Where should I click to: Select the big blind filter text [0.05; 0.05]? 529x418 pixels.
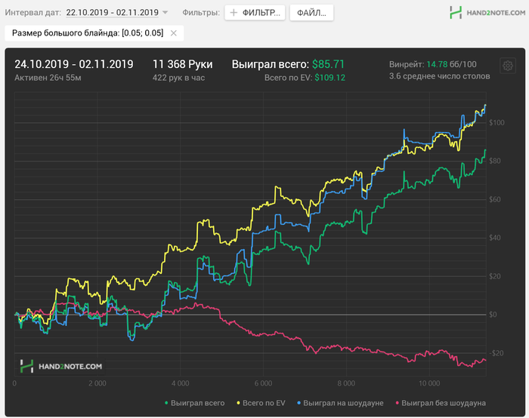click(142, 33)
